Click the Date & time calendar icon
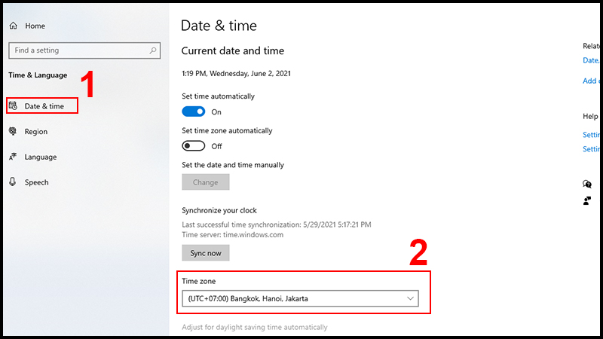 (x=13, y=106)
